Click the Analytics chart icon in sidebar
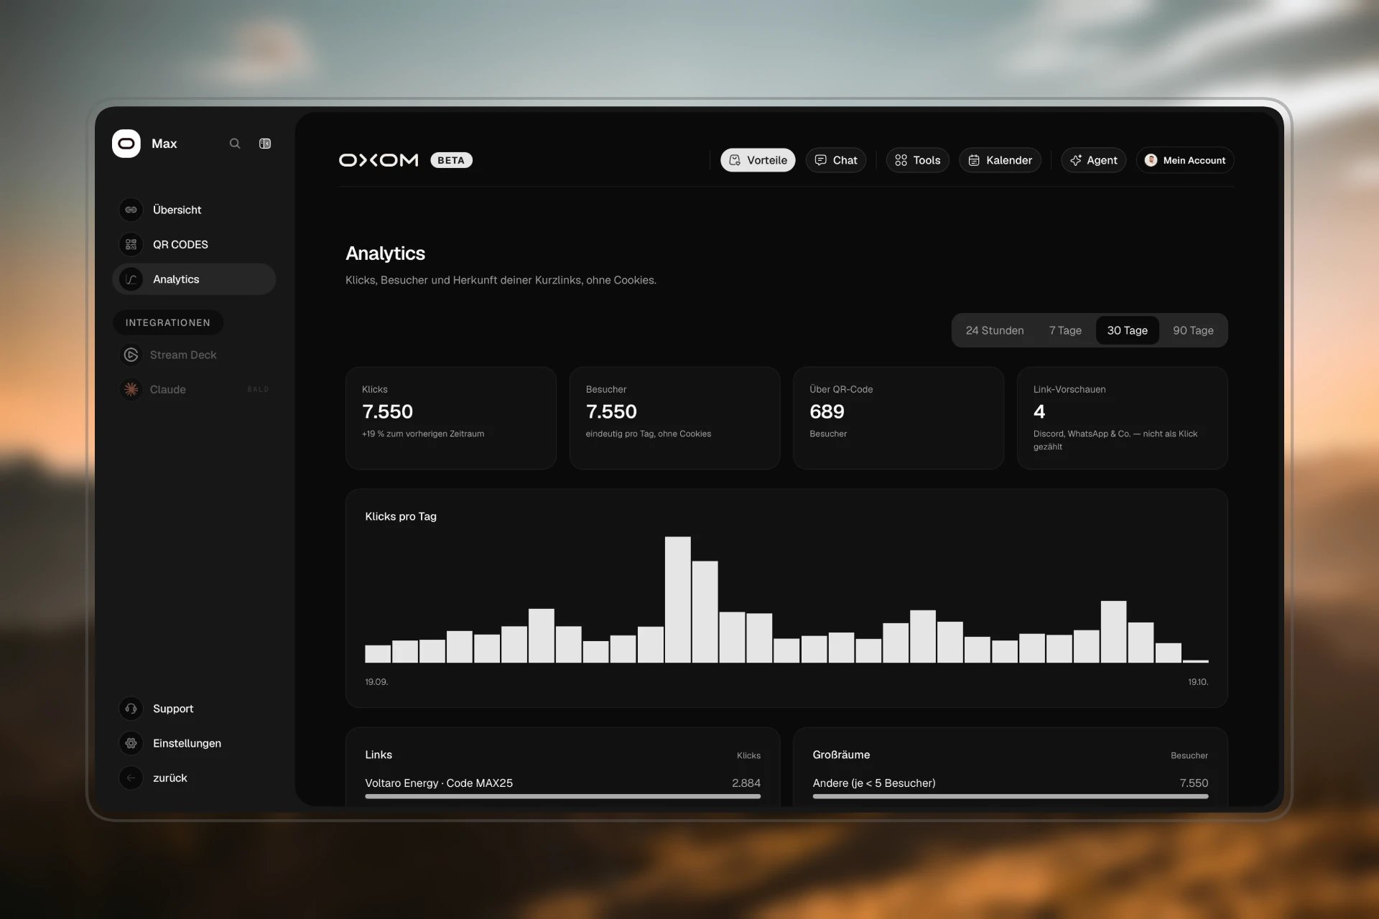The height and width of the screenshot is (919, 1379). point(131,279)
